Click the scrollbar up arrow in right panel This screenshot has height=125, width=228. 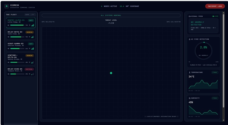coord(223,13)
